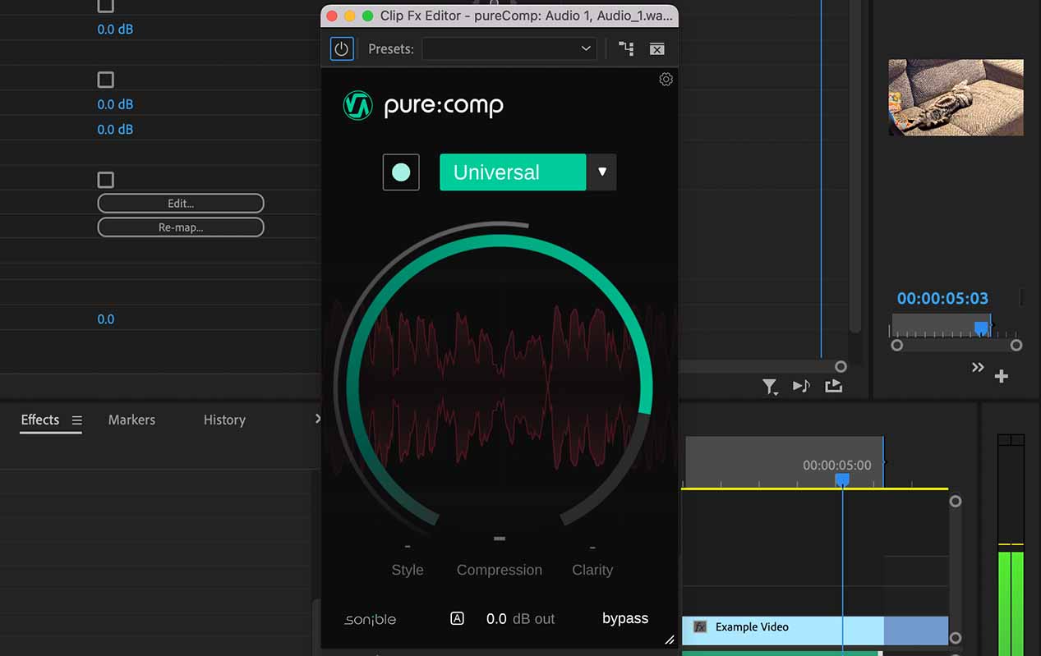Click the cat video thumbnail preview
Screen dimensions: 1041x656
pyautogui.click(x=956, y=97)
